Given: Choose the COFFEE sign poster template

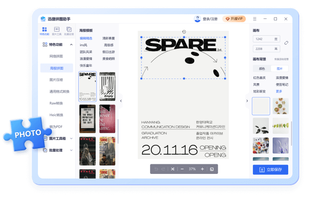Looking at the screenshot, I should (88, 119).
